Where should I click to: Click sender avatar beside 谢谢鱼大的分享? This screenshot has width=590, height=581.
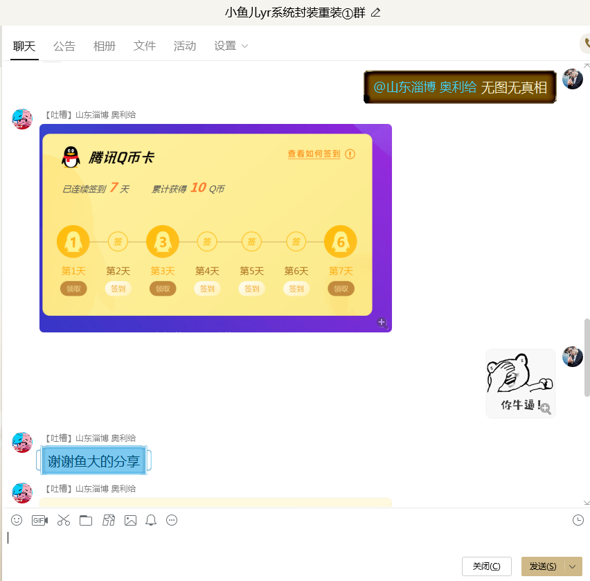22,442
